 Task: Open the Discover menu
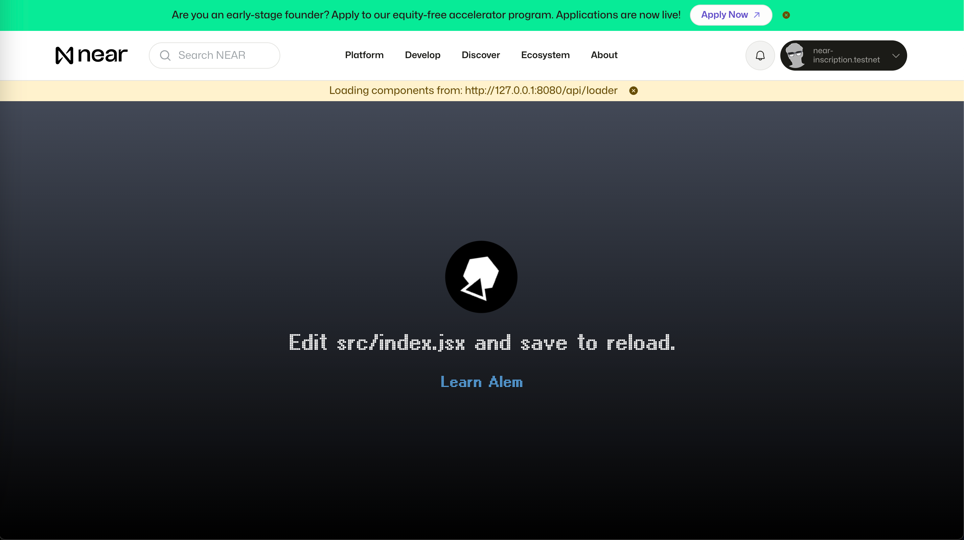pos(480,55)
